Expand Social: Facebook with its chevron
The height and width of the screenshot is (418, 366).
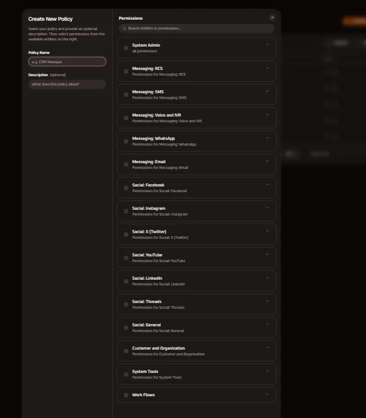[267, 184]
